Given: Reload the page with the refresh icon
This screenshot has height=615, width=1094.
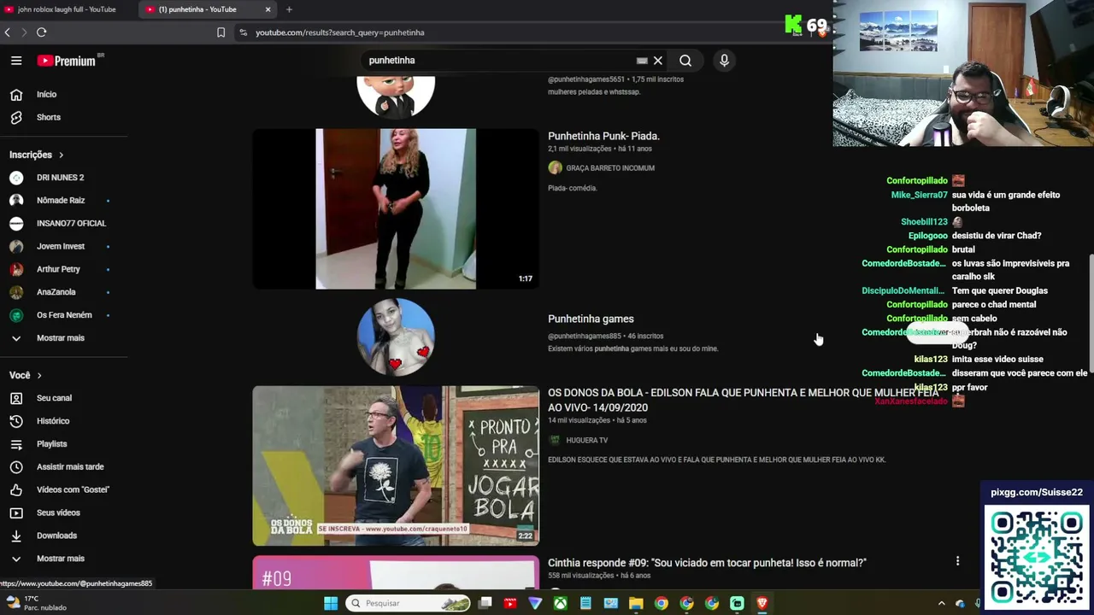Looking at the screenshot, I should coord(41,32).
